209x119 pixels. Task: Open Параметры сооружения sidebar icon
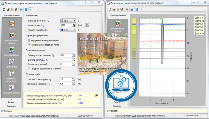click(x=12, y=73)
